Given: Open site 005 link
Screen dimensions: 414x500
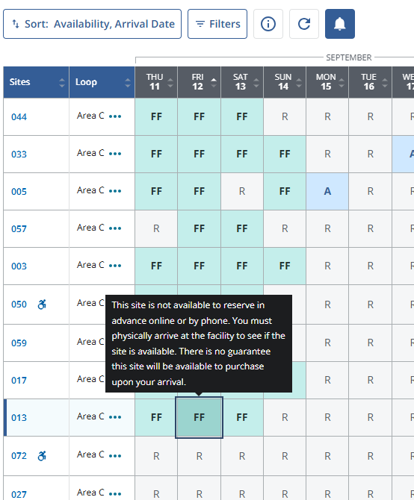Looking at the screenshot, I should pos(19,192).
